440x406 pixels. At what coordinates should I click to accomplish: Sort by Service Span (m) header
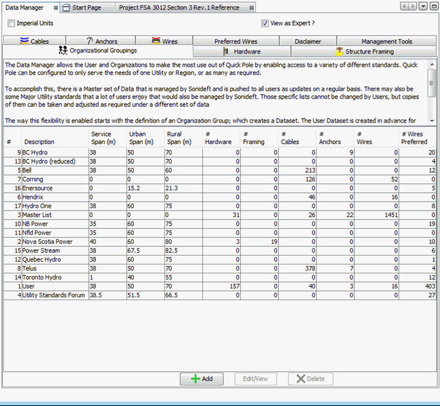(108, 138)
